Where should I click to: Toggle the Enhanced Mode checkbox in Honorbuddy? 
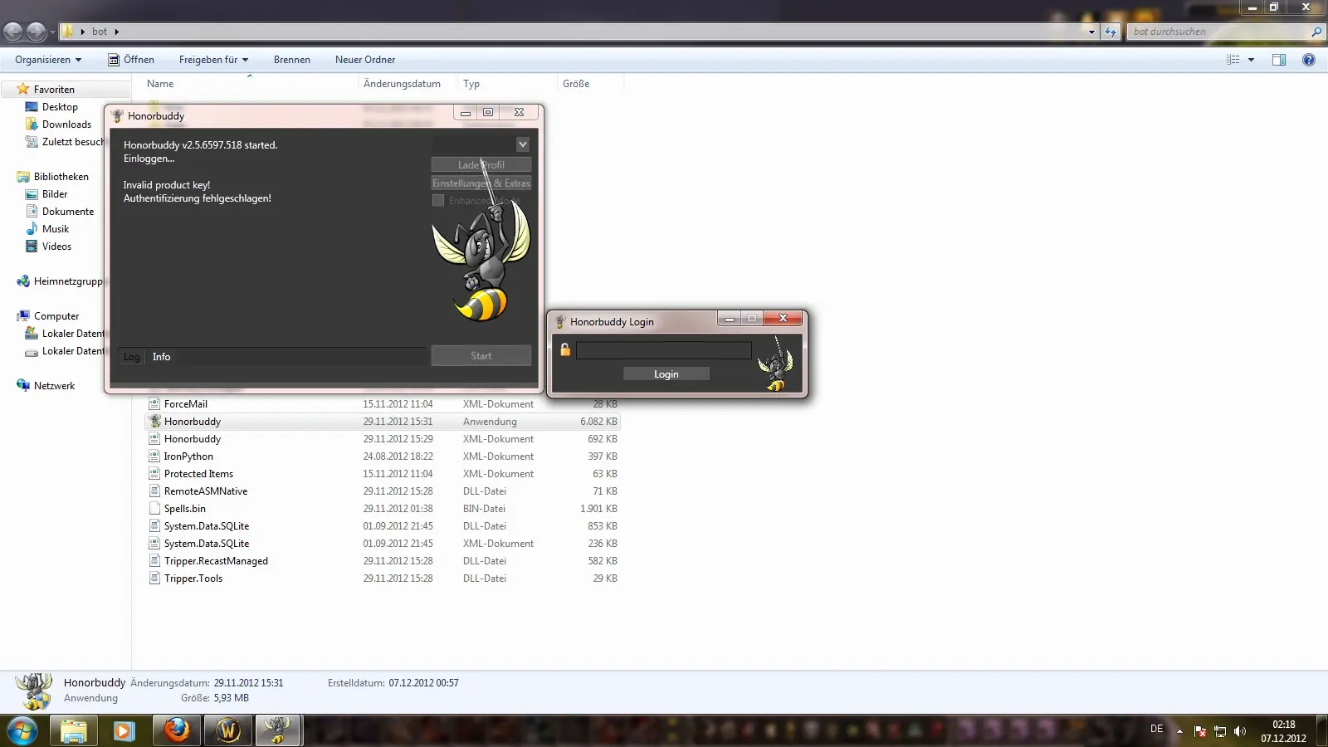pyautogui.click(x=438, y=201)
